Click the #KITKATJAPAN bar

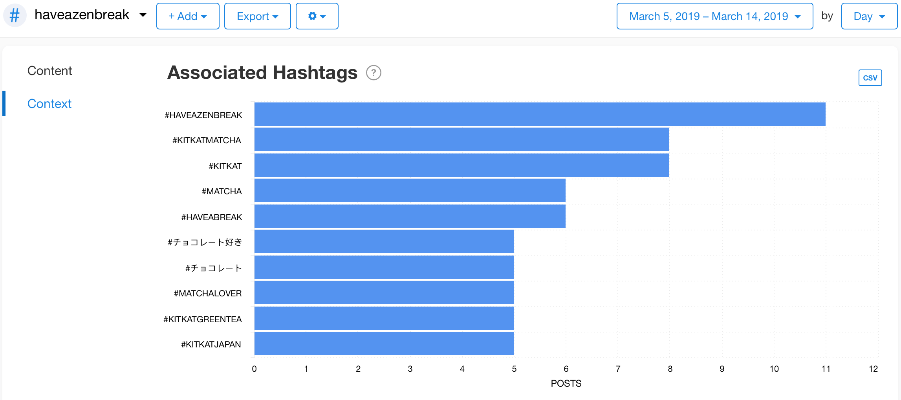384,343
